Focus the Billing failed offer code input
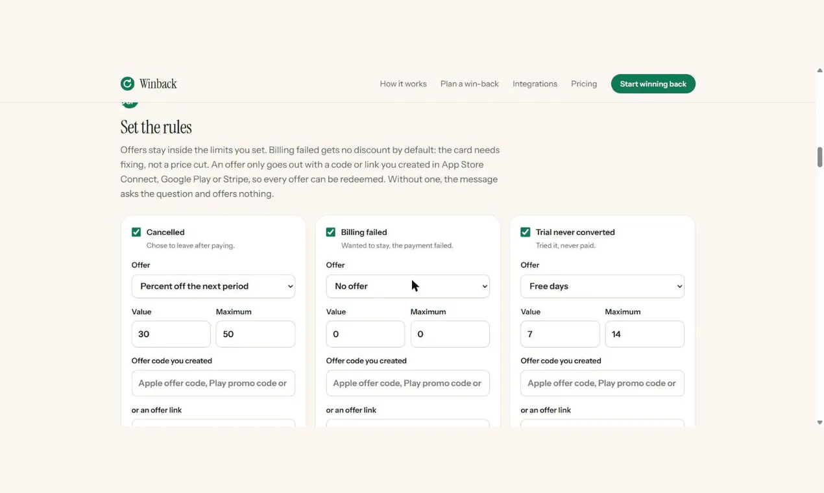Screen dimensions: 824x493 [408, 383]
